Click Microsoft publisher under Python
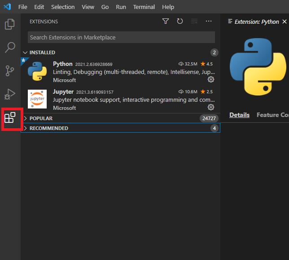The image size is (289, 260). click(64, 80)
